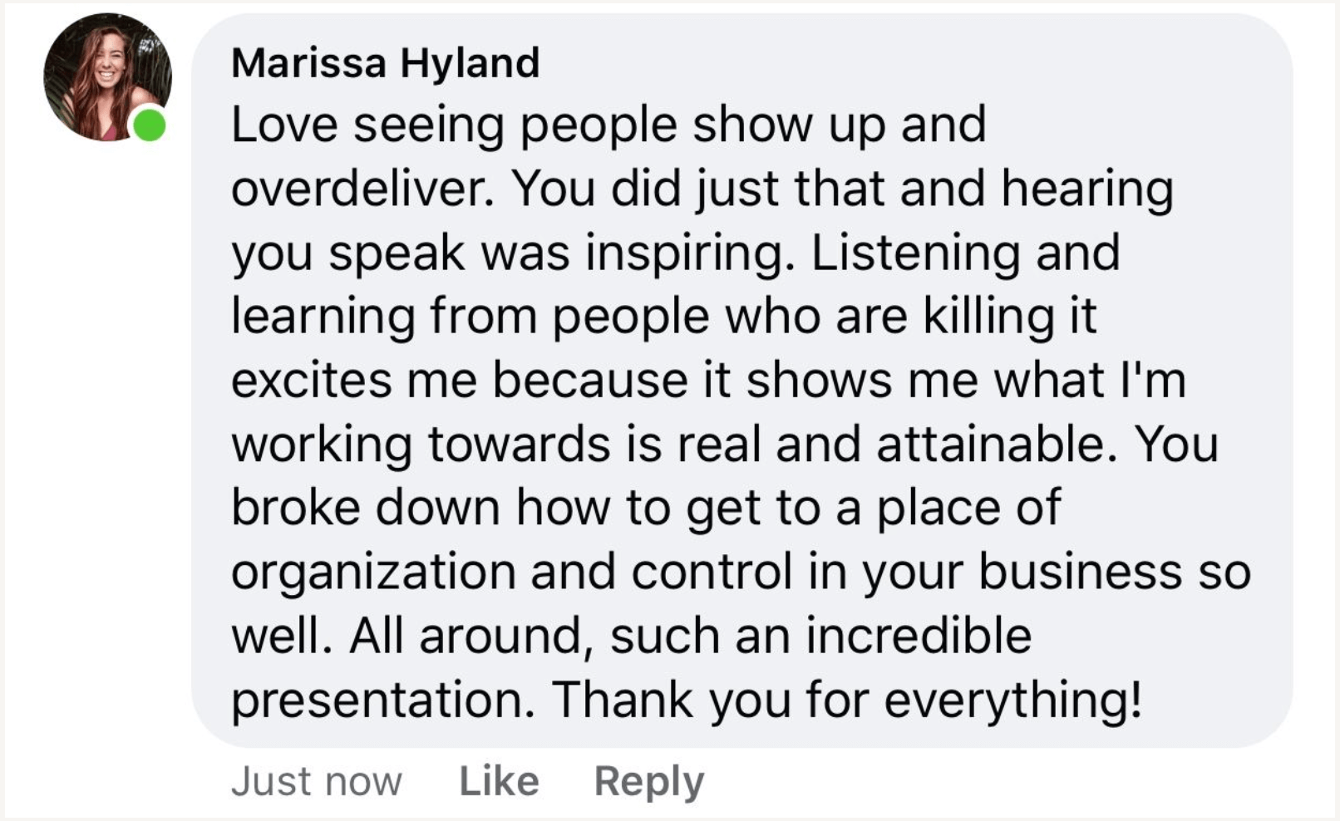Click the word "attainable" in the comment

coord(995,444)
